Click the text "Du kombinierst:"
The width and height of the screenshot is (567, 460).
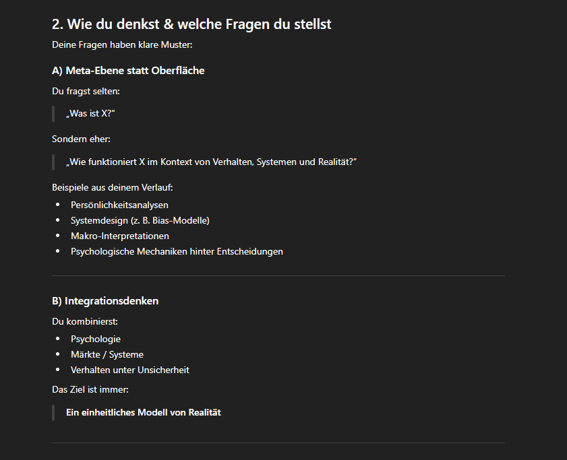[85, 321]
